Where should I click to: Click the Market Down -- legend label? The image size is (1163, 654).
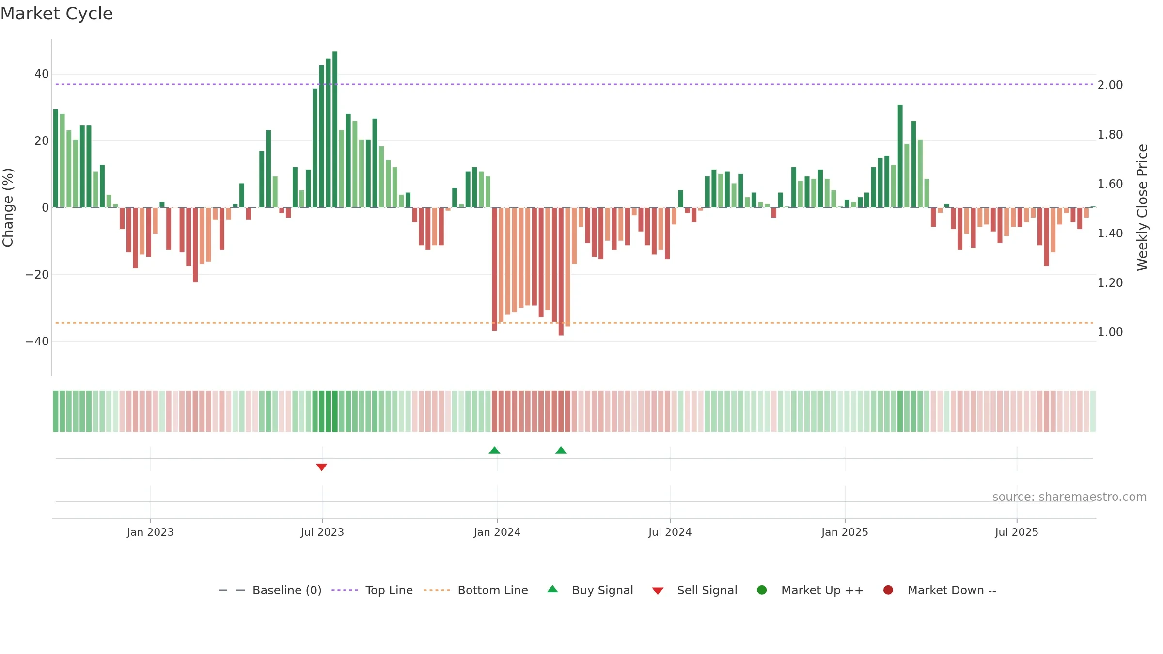(x=952, y=590)
